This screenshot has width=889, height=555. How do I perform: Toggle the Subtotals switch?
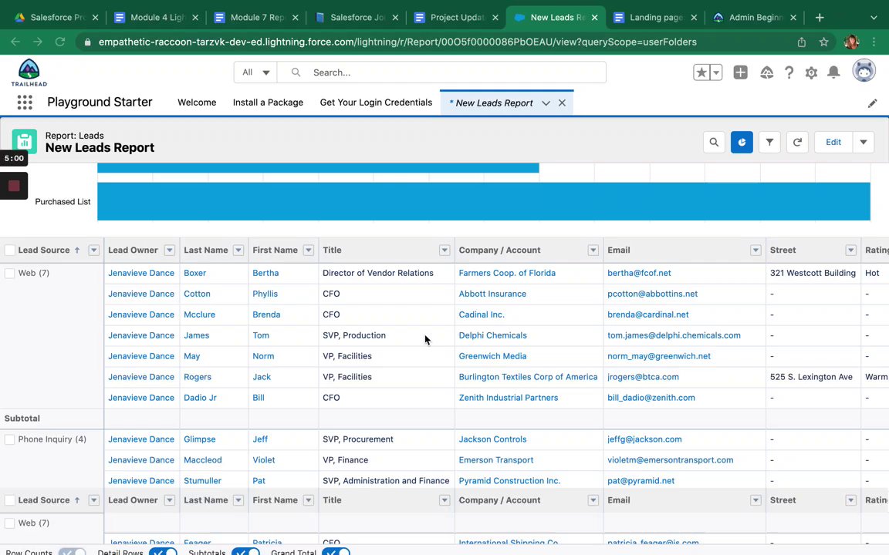coord(246,552)
